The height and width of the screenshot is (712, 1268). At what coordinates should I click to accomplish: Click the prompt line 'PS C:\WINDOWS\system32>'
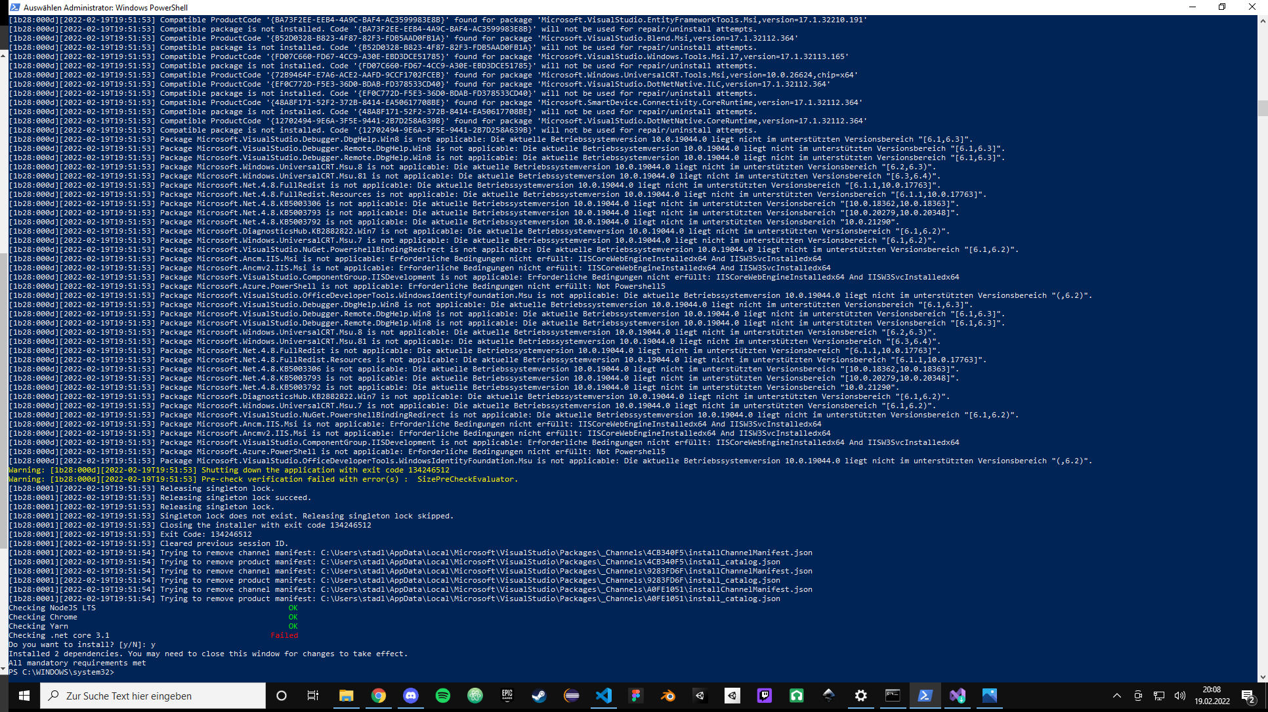coord(61,672)
